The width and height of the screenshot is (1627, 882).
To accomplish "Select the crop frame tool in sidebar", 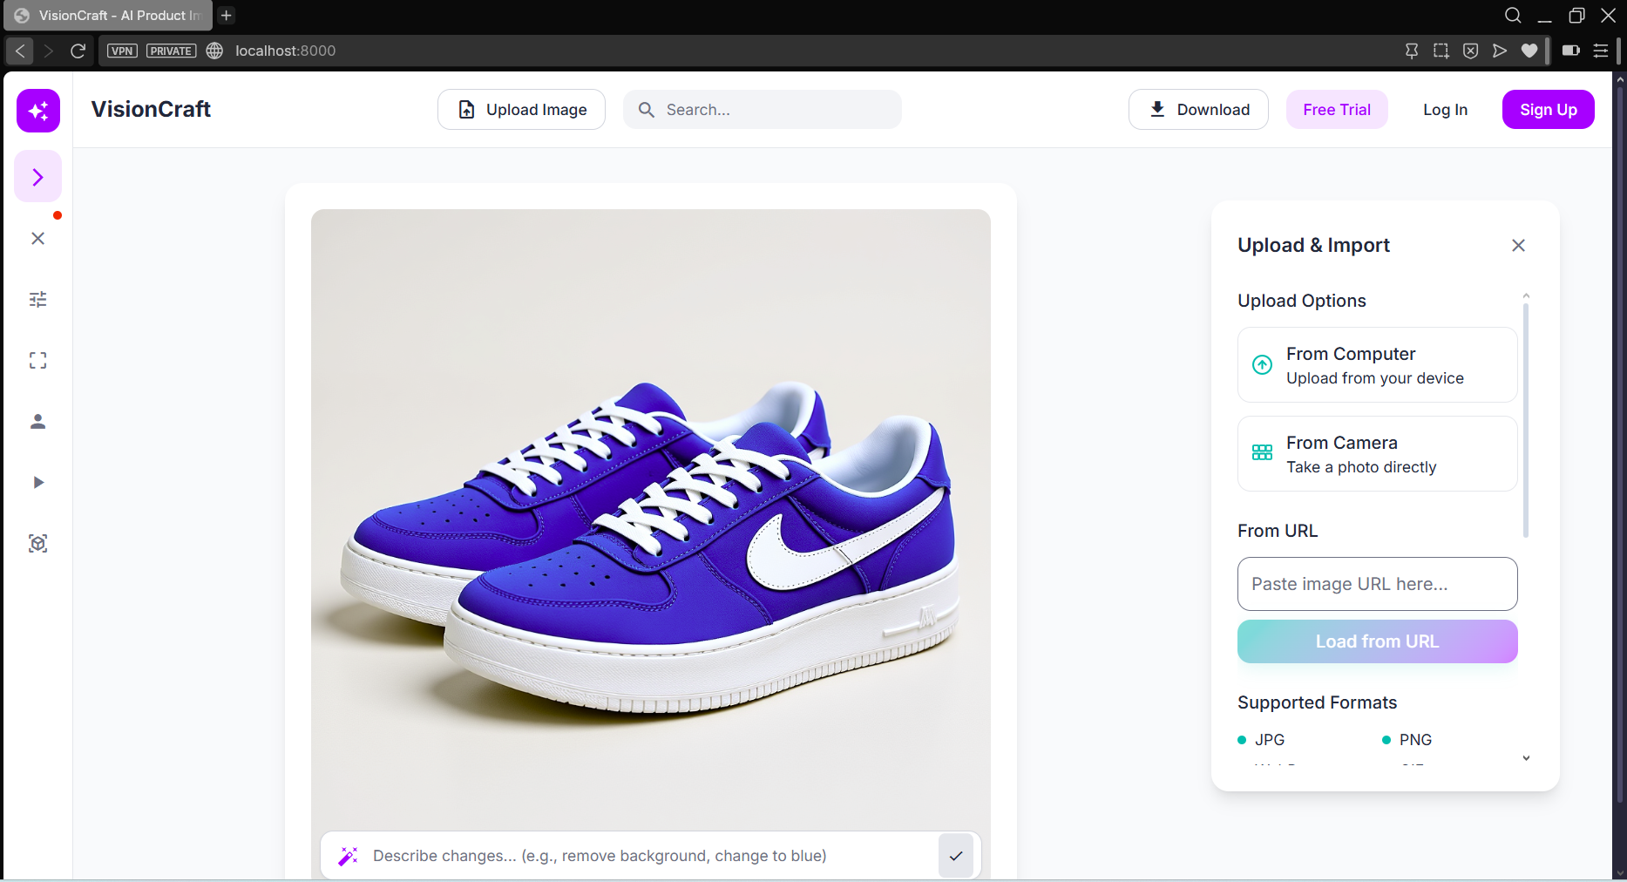I will (38, 360).
